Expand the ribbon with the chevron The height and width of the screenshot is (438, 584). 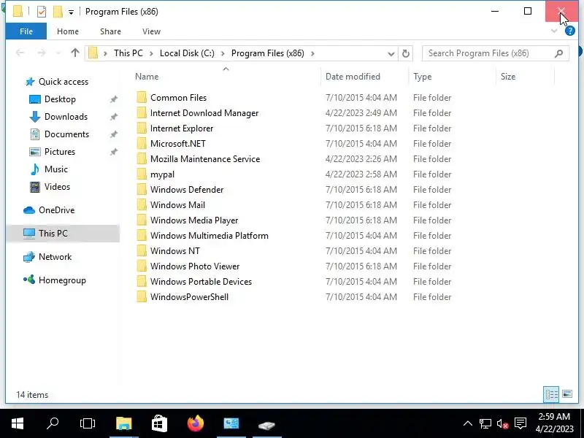point(554,31)
